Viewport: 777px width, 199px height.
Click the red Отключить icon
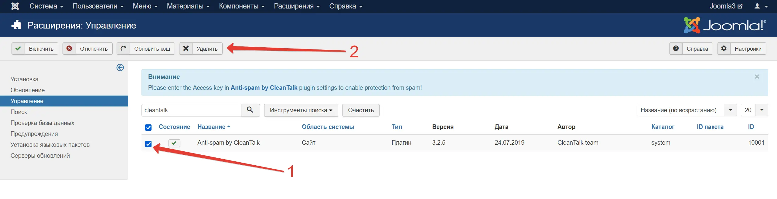69,49
